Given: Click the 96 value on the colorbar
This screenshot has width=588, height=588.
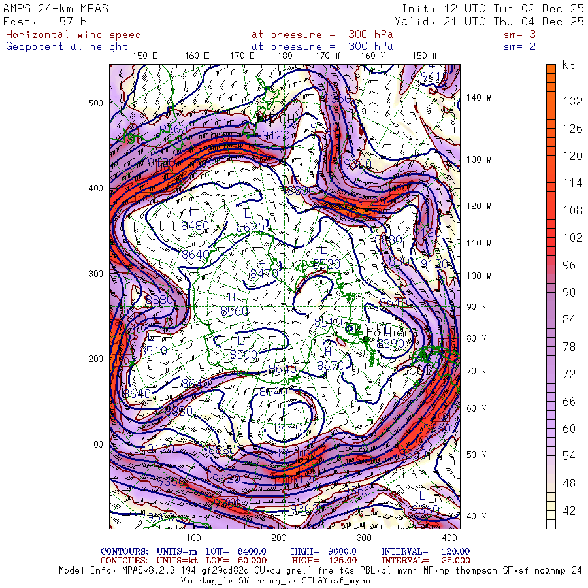Looking at the screenshot, I should pyautogui.click(x=569, y=265).
